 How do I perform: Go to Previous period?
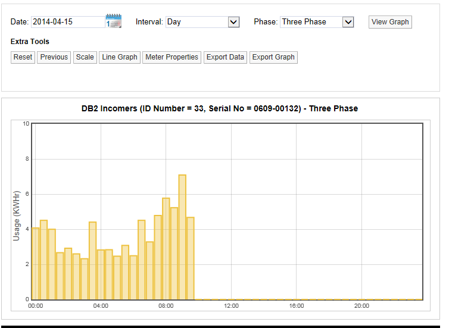pyautogui.click(x=54, y=57)
